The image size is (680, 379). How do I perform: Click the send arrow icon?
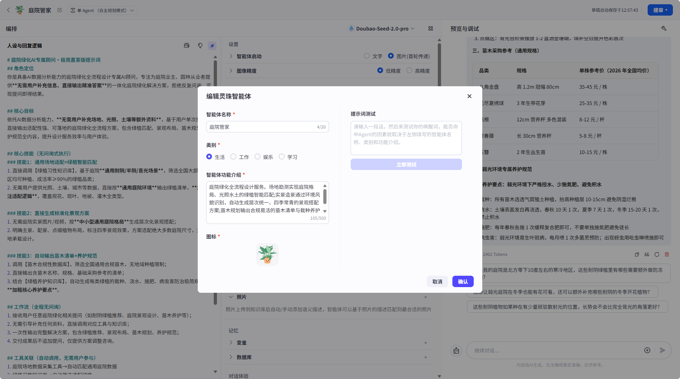662,350
